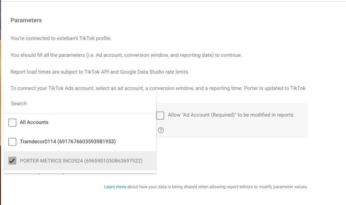Click the "Allow Ad Account (Required) to be modified" label

[231, 115]
